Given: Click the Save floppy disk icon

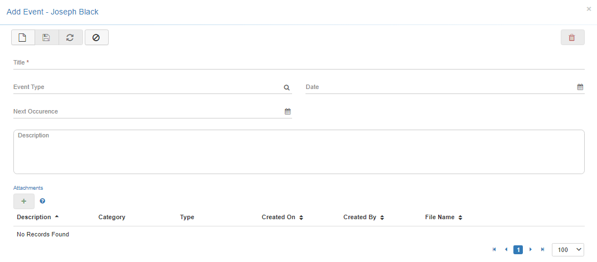Looking at the screenshot, I should (x=46, y=37).
